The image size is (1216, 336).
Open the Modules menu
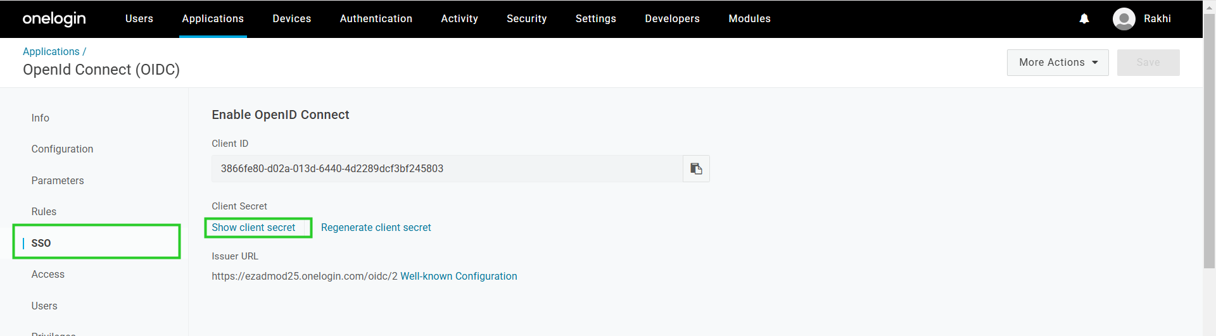[x=750, y=19]
